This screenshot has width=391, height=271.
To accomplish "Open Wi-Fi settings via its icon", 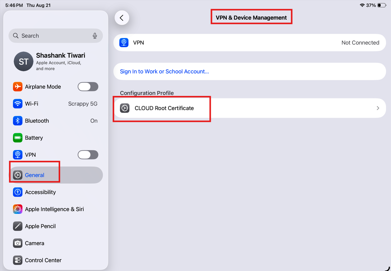I will (18, 104).
